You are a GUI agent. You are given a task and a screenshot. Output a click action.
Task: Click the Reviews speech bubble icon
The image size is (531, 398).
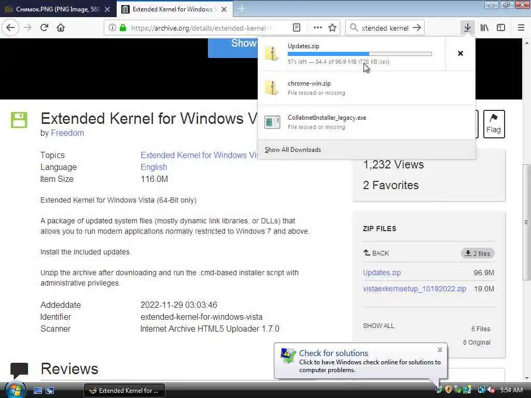(19, 370)
